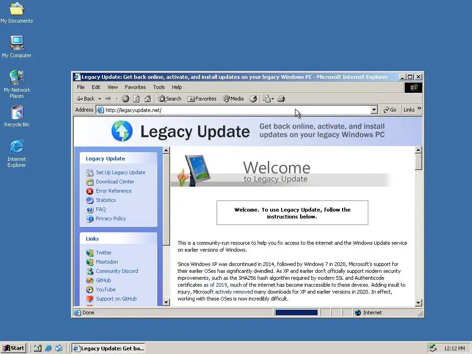Click the Twitter link icon
This screenshot has width=472, height=354.
click(90, 253)
